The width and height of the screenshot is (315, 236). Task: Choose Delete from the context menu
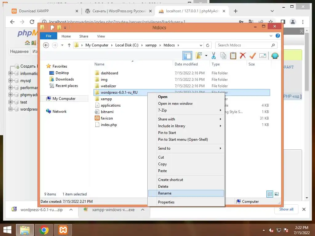tap(186, 187)
